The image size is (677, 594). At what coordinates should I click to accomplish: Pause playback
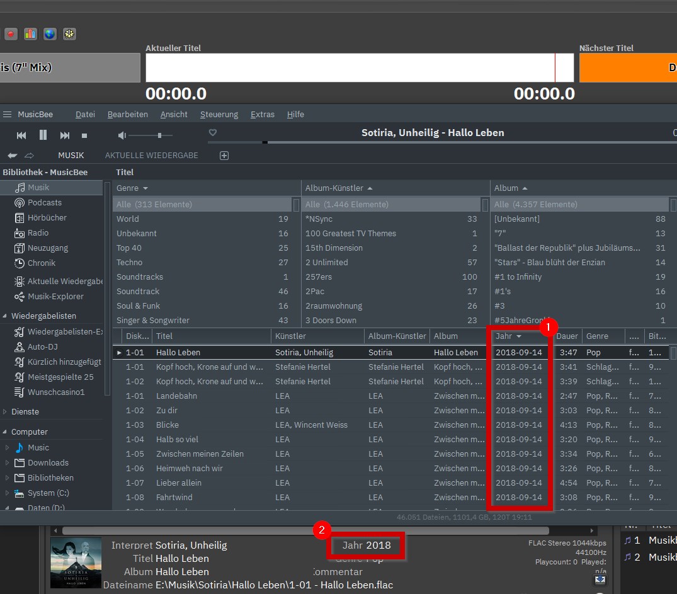tap(43, 135)
